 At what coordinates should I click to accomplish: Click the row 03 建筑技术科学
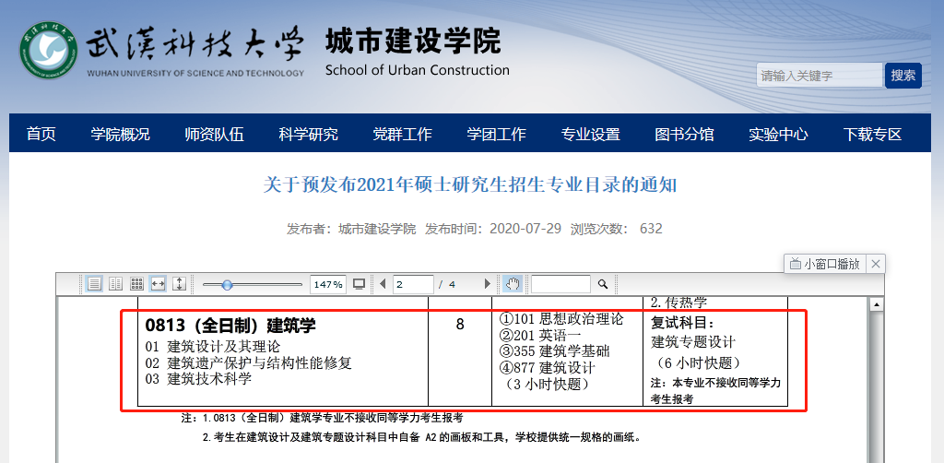[199, 379]
